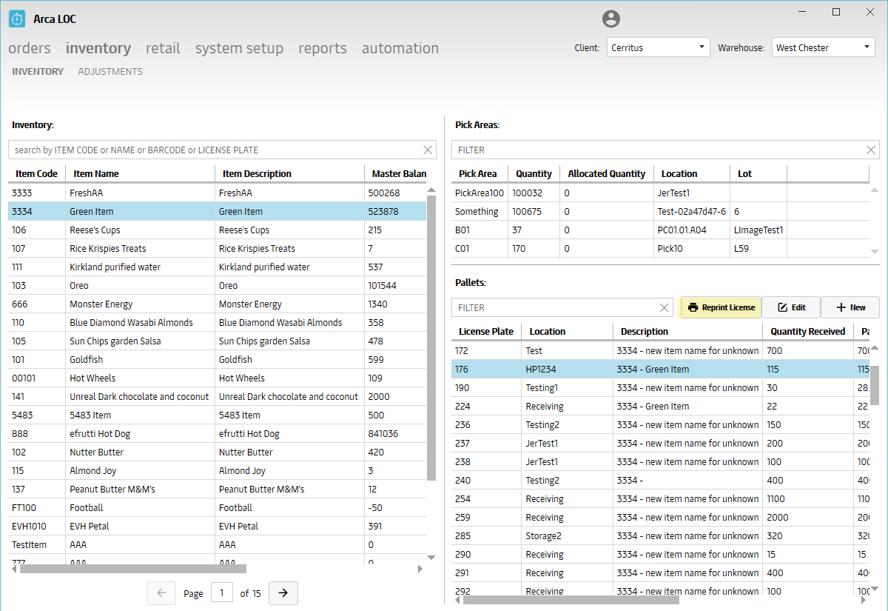Clear the inventory search box with X
Viewport: 888px width, 611px height.
(x=428, y=150)
